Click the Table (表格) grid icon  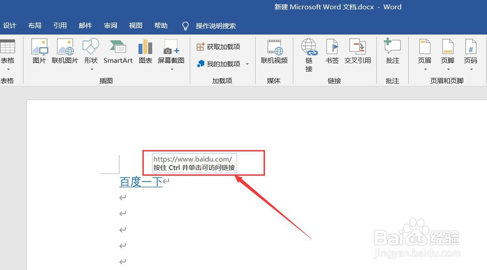click(7, 47)
